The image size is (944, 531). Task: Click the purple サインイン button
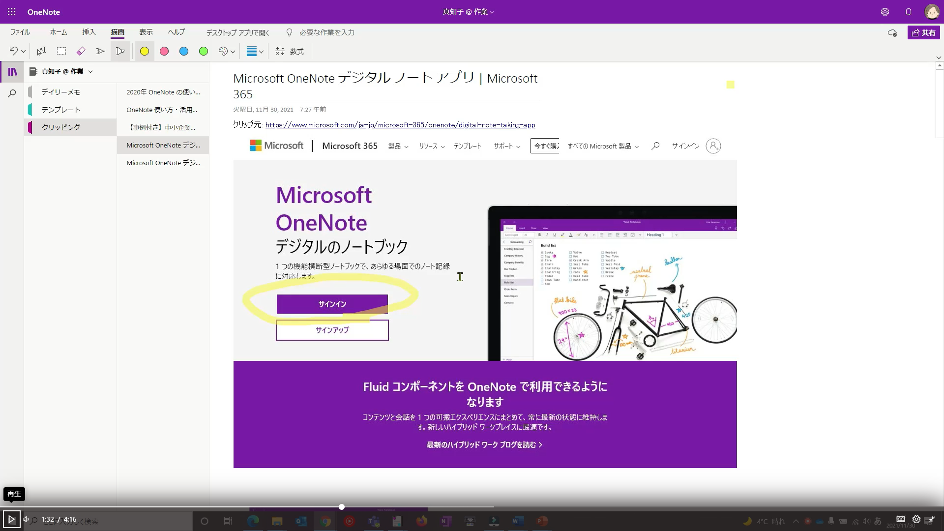(332, 304)
